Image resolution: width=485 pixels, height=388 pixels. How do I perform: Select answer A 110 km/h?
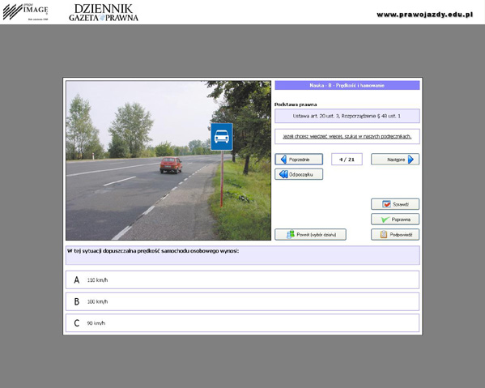(x=243, y=279)
